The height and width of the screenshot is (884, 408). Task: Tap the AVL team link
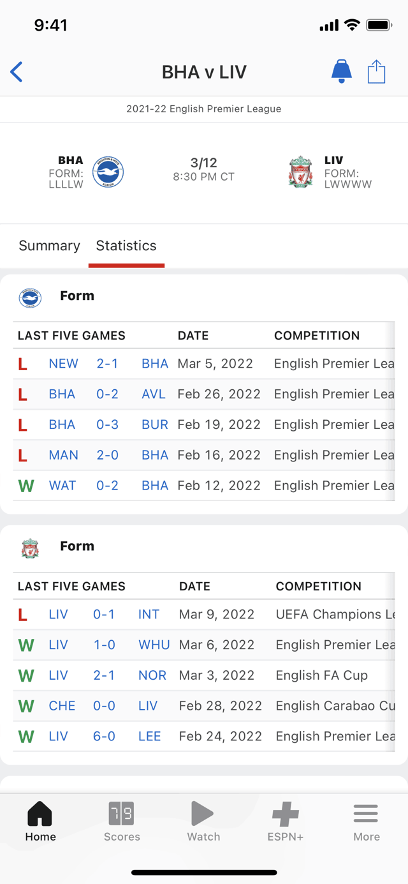point(154,394)
